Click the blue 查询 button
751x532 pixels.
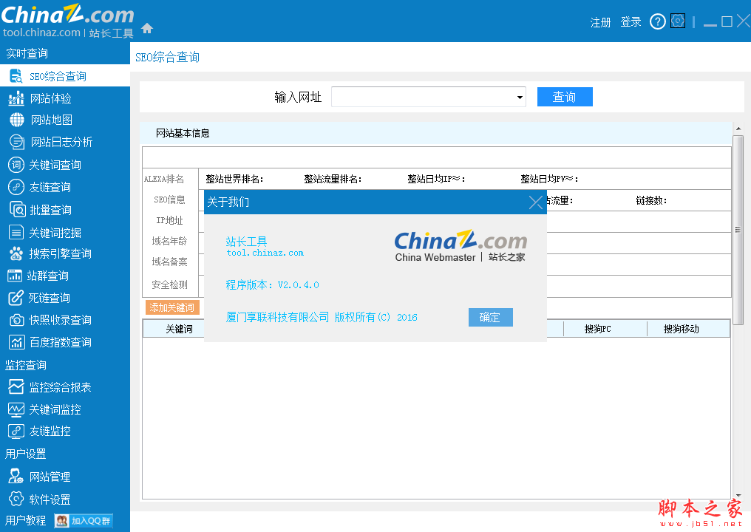[565, 97]
